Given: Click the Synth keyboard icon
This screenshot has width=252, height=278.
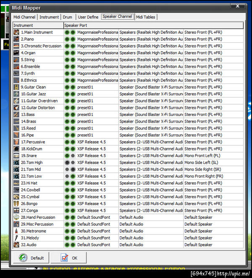Looking at the screenshot, I should [x=16, y=73].
